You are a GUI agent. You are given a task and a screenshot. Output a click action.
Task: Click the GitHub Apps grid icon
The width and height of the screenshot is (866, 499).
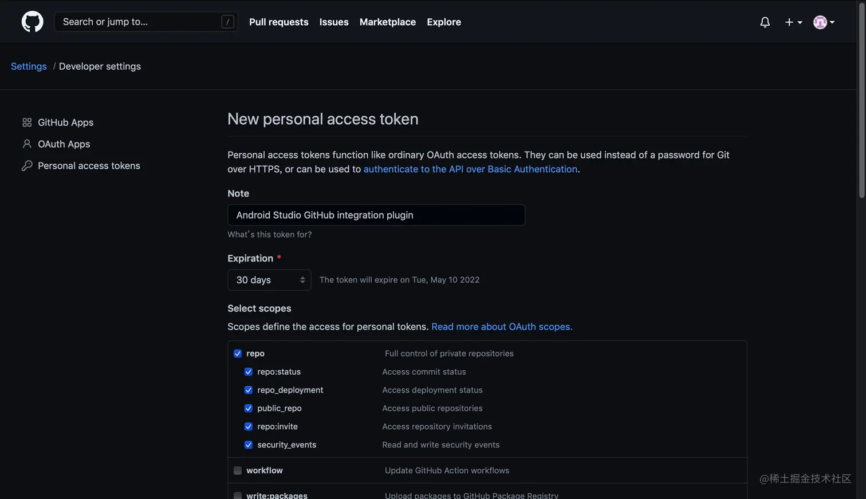27,122
